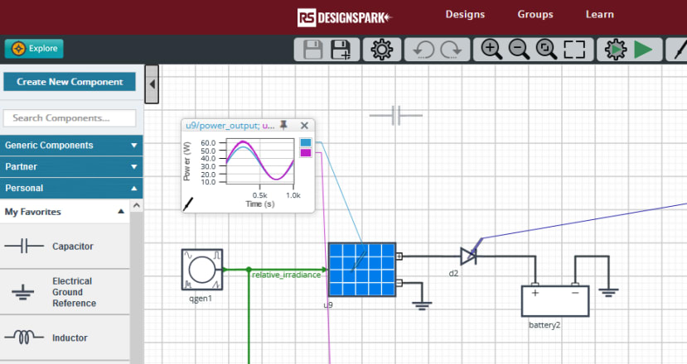Click the u9/power_output graph title
687x364 pixels.
(x=230, y=126)
